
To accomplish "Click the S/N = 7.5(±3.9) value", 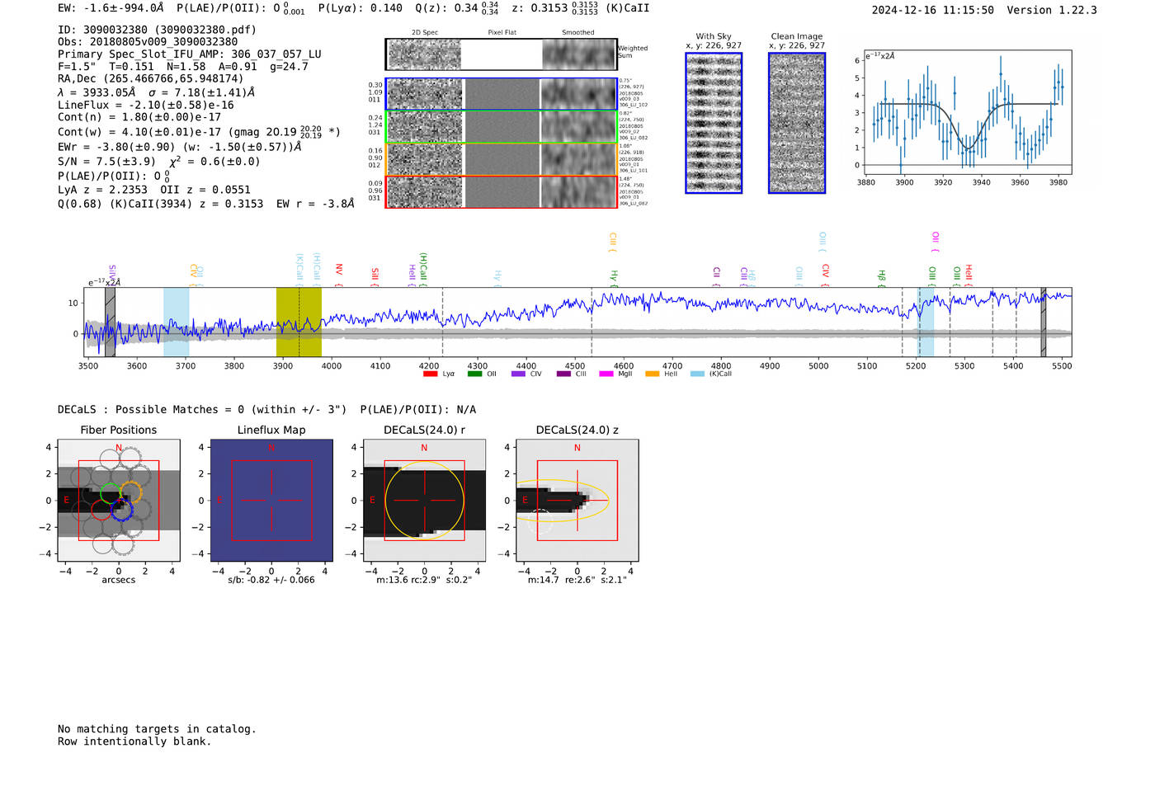I will (x=107, y=162).
